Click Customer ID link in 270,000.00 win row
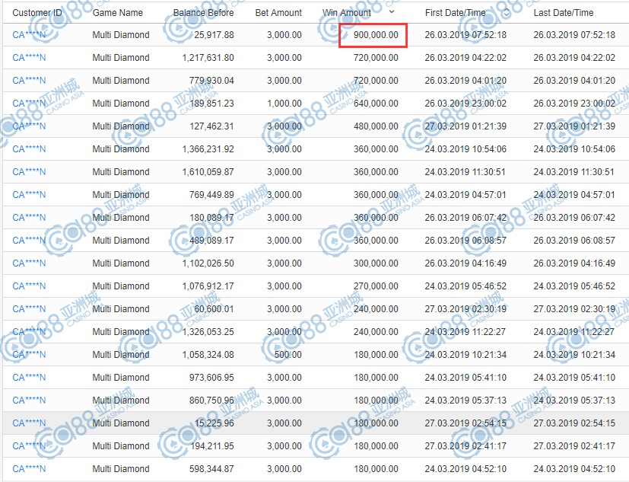The width and height of the screenshot is (629, 482). tap(29, 286)
